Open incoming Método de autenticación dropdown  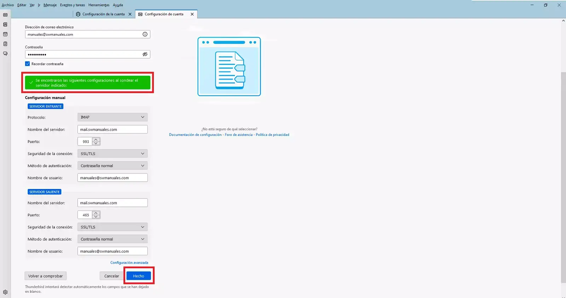(x=112, y=166)
